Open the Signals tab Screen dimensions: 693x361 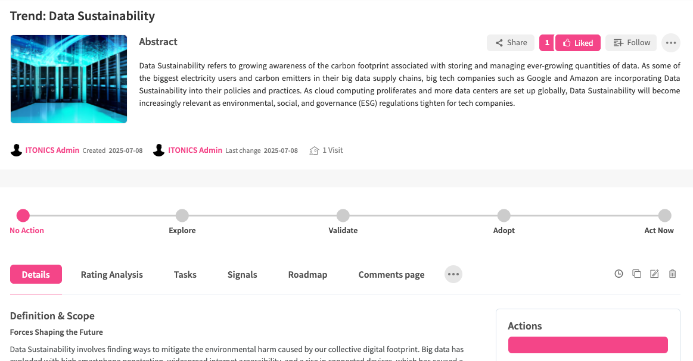(x=242, y=274)
